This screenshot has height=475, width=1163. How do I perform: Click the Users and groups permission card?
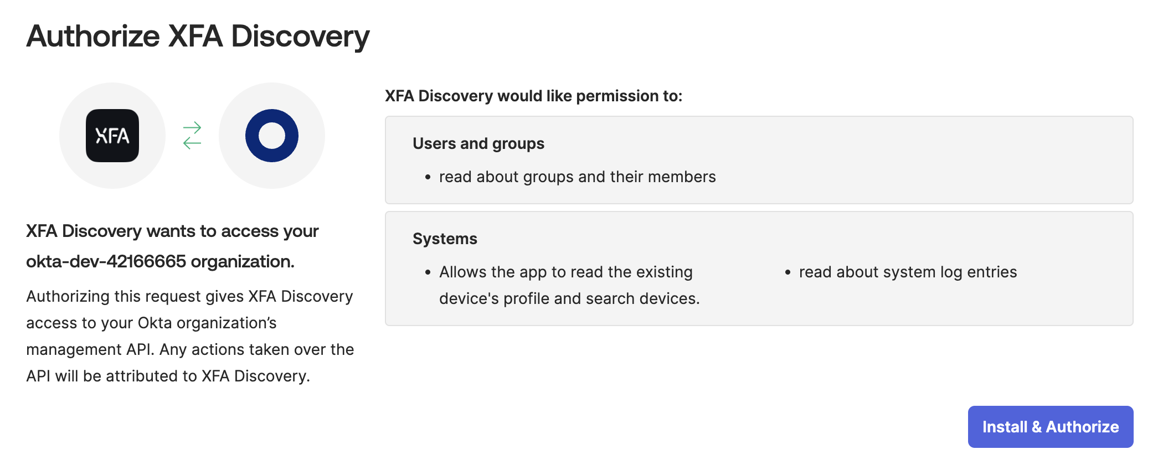coord(759,160)
